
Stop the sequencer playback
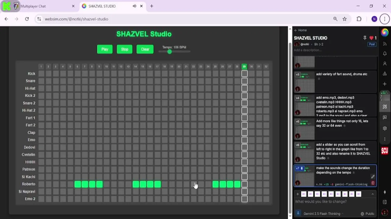pos(125,49)
